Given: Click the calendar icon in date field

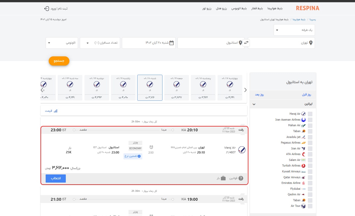Looking at the screenshot, I should (172, 43).
